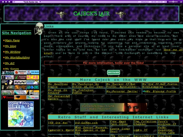Click the download ICQ badge

(x=20, y=72)
